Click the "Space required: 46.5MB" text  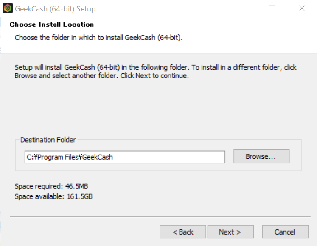tap(51, 186)
